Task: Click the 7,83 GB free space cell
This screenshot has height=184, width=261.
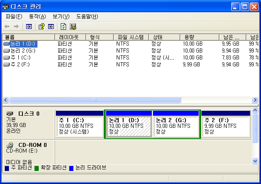Action: point(230,57)
